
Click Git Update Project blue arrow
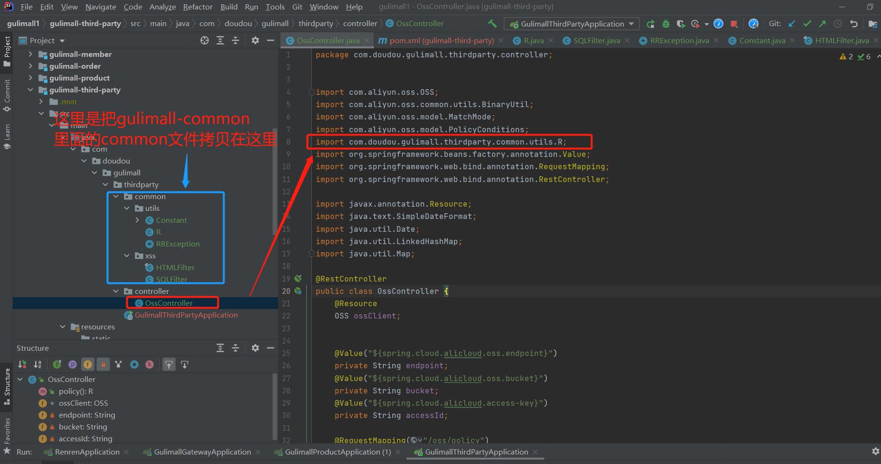click(x=792, y=24)
